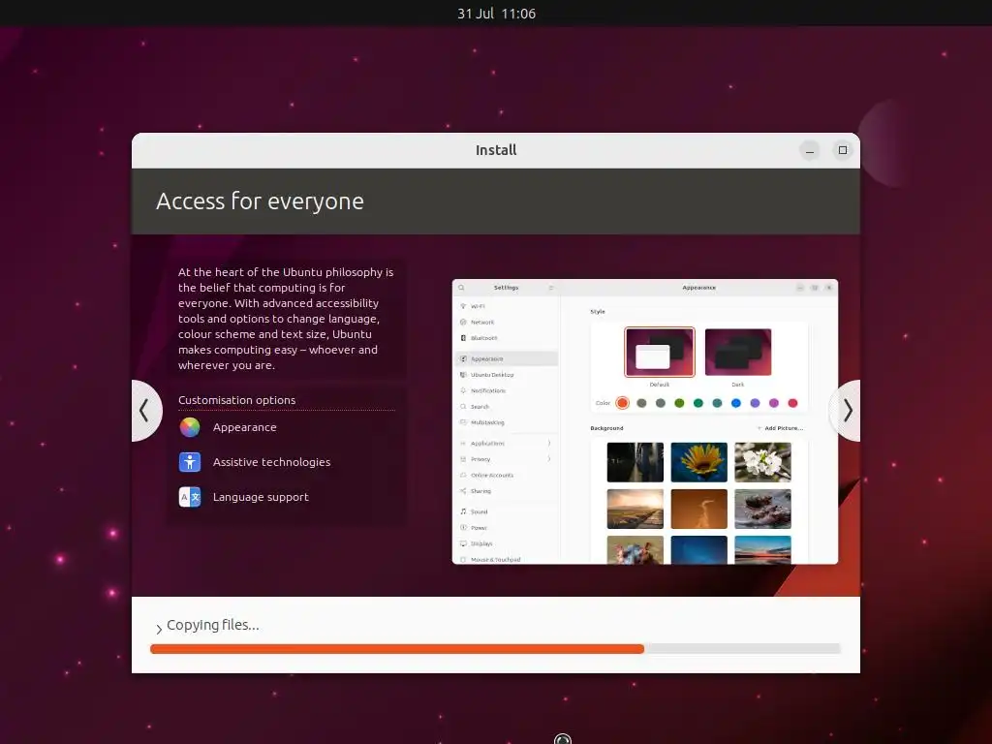Choose the white blossom background thumbnail

pos(762,462)
